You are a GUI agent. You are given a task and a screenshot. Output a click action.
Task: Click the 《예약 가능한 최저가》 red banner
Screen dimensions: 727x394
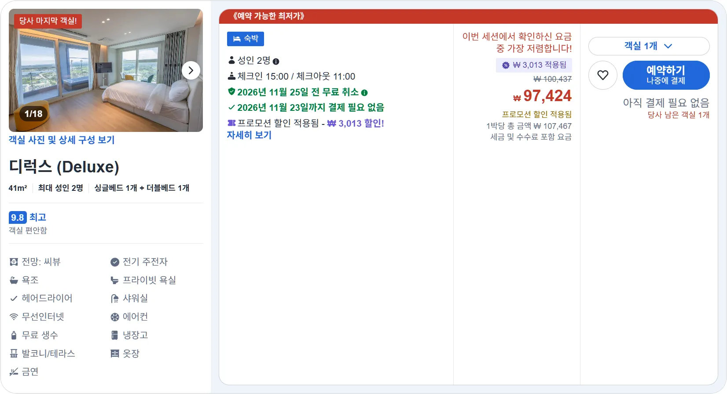tap(468, 16)
